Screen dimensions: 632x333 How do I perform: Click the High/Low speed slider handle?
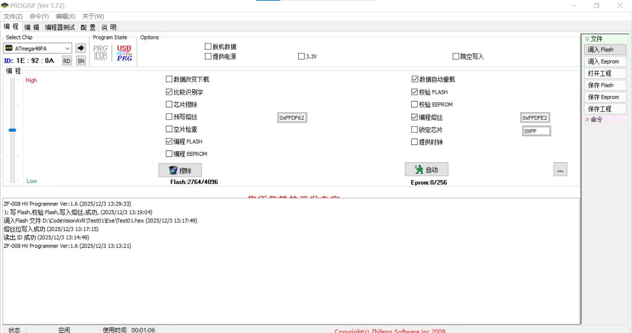(x=12, y=130)
